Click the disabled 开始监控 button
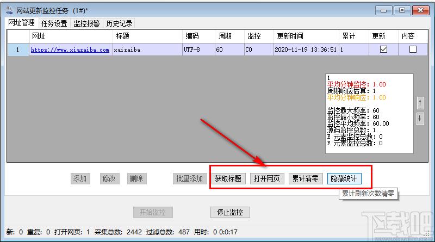 tap(153, 212)
